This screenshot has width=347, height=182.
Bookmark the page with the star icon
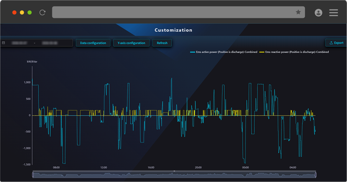click(x=298, y=12)
